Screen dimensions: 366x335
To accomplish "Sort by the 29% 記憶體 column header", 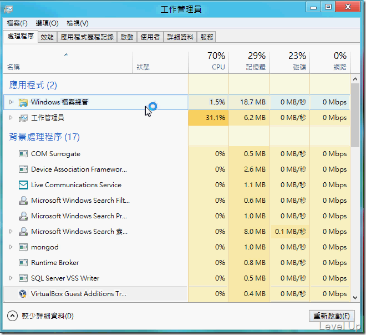I will pos(249,62).
